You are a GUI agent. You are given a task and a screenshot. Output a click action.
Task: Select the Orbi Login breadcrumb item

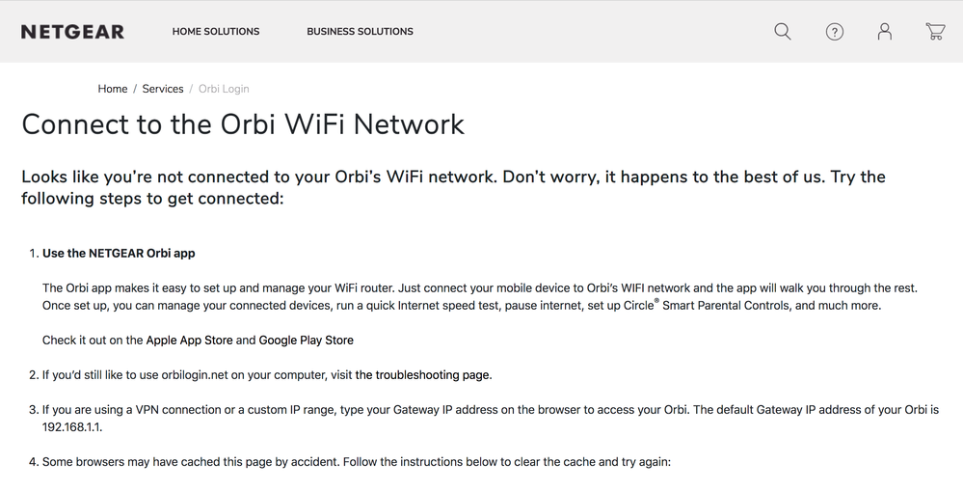point(224,89)
